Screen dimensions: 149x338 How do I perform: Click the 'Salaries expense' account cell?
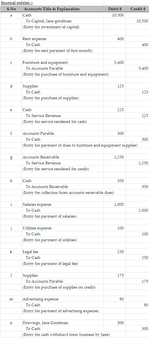point(37,204)
